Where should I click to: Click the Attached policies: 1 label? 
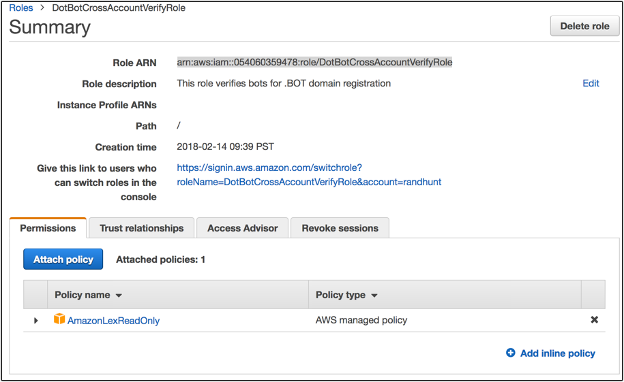[x=160, y=259]
